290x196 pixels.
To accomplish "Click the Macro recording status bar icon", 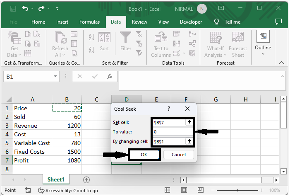I will pos(28,190).
